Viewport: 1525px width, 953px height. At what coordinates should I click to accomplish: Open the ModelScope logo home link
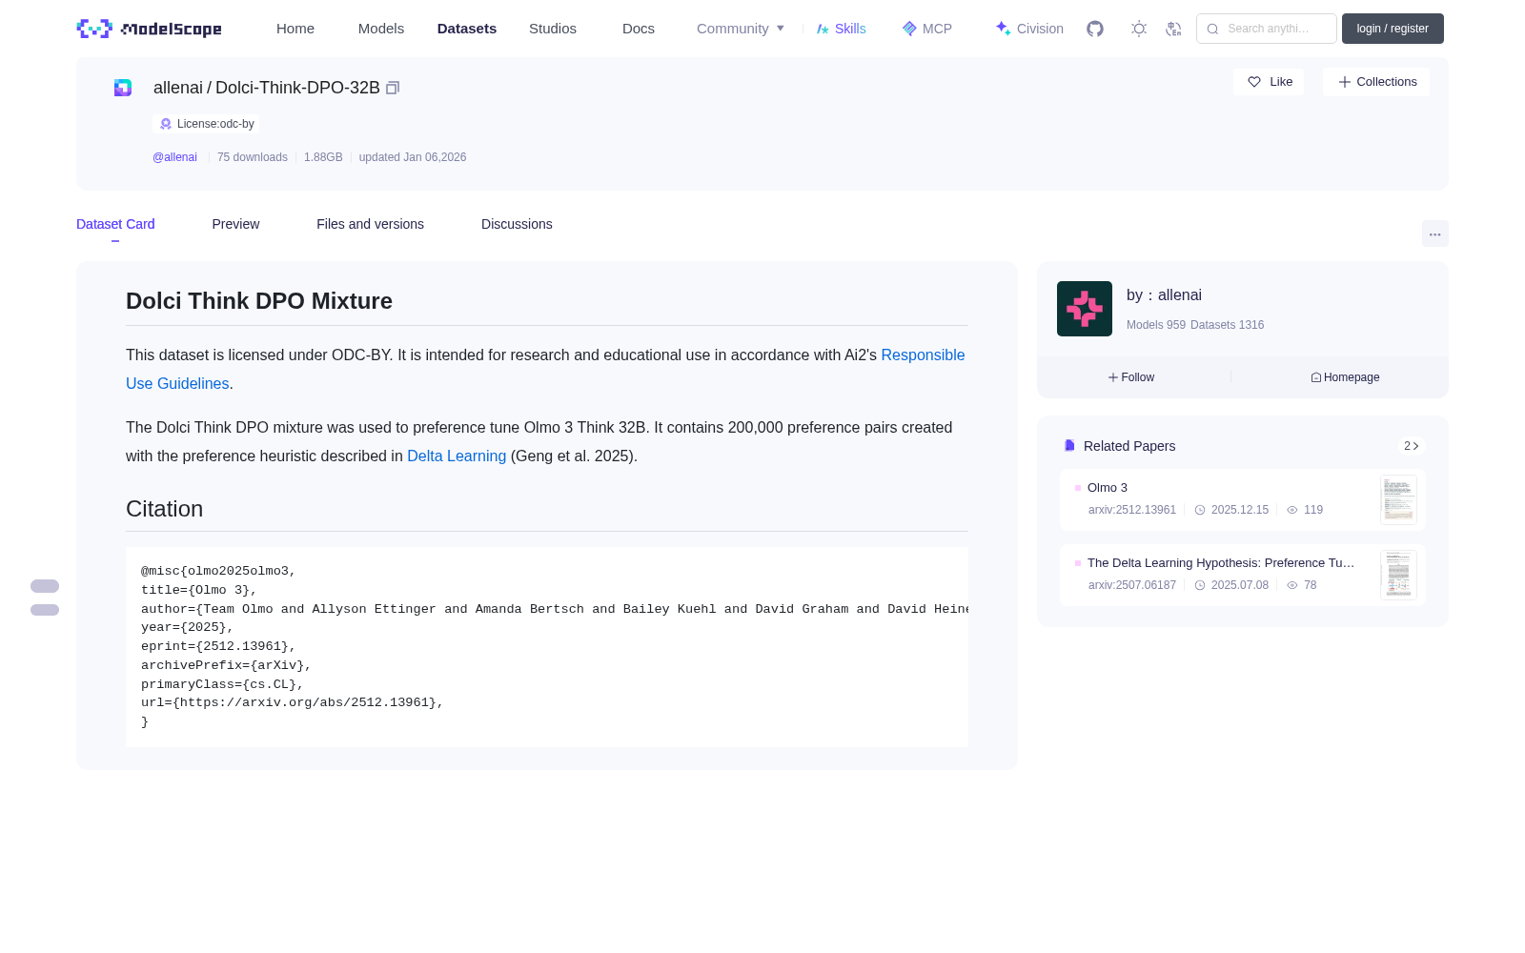click(150, 29)
